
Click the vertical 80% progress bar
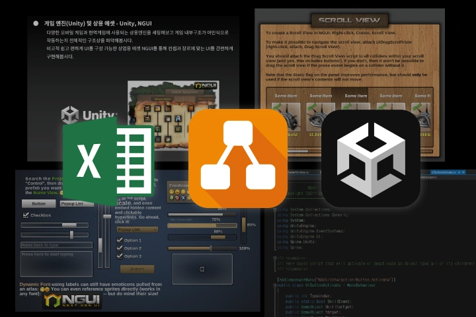click(243, 225)
